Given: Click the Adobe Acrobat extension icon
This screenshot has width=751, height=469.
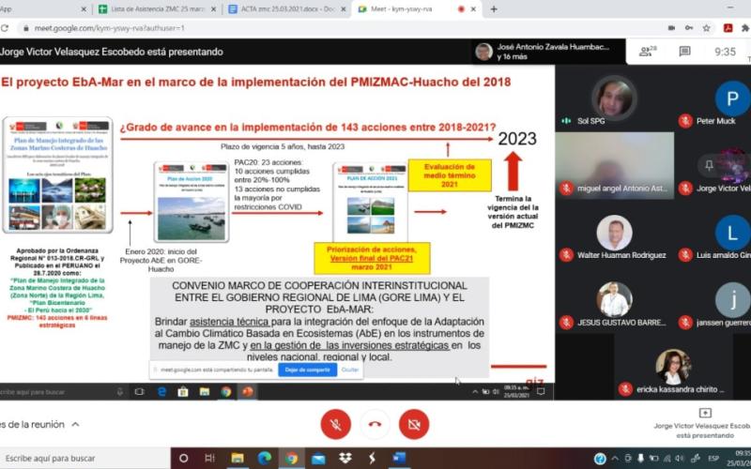Looking at the screenshot, I should [x=728, y=28].
